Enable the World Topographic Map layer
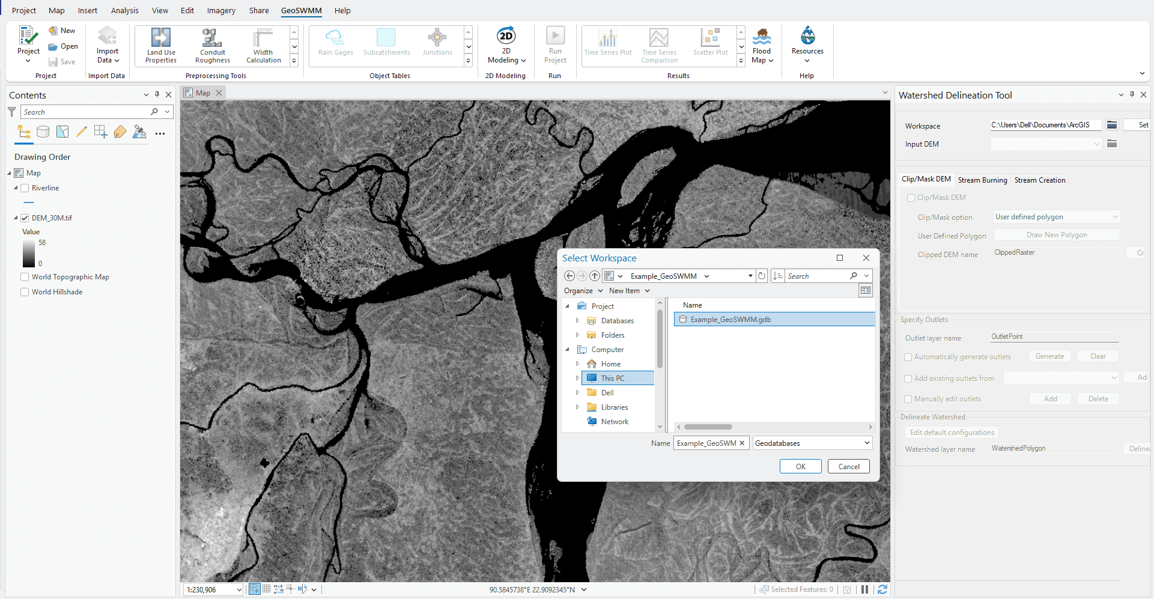1154x599 pixels. 25,277
